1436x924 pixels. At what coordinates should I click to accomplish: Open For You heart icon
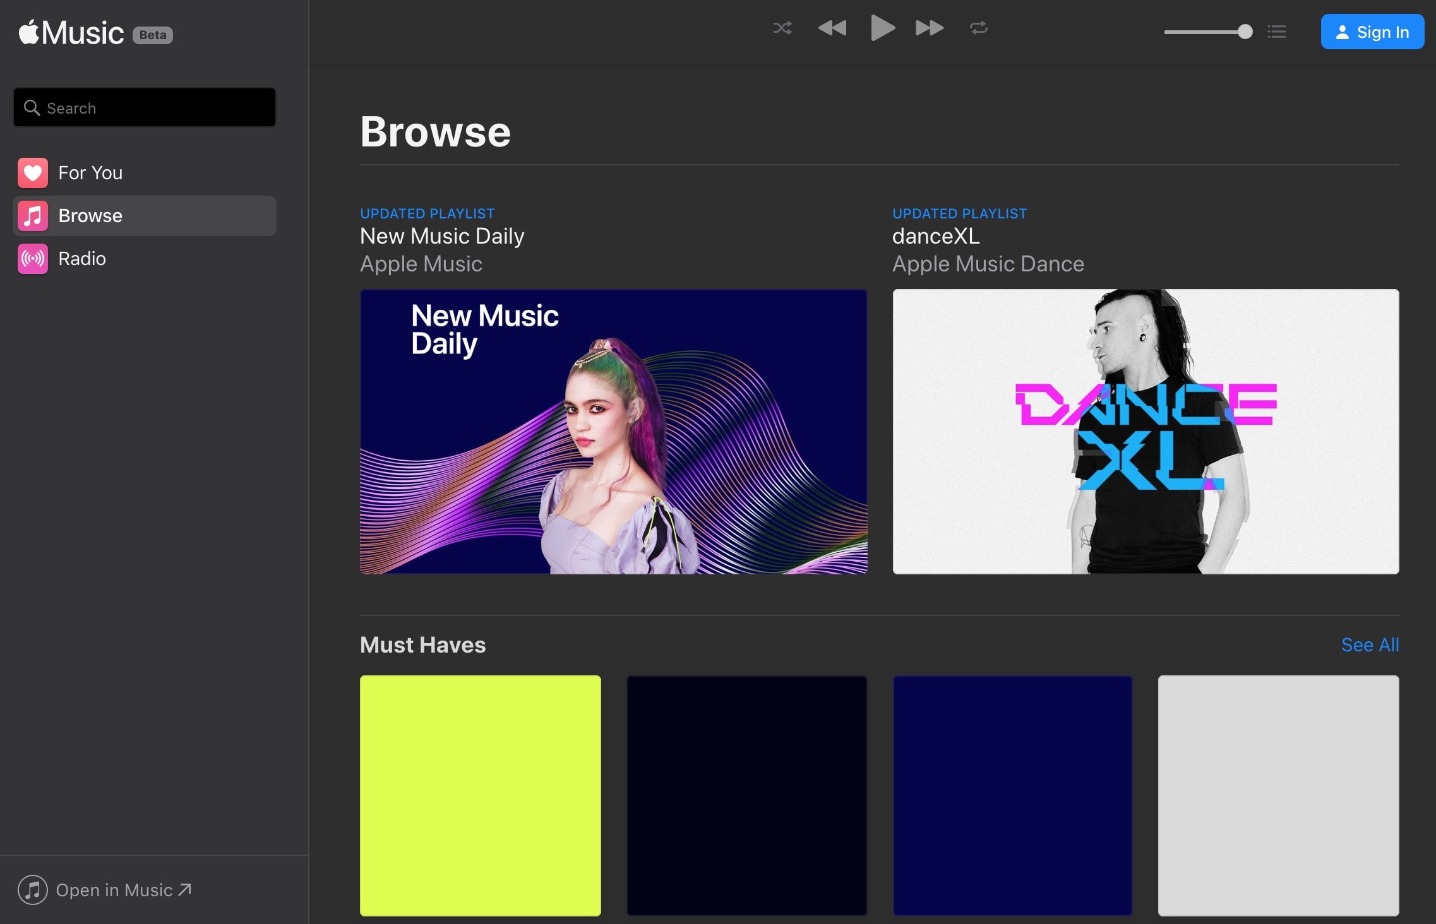coord(33,173)
